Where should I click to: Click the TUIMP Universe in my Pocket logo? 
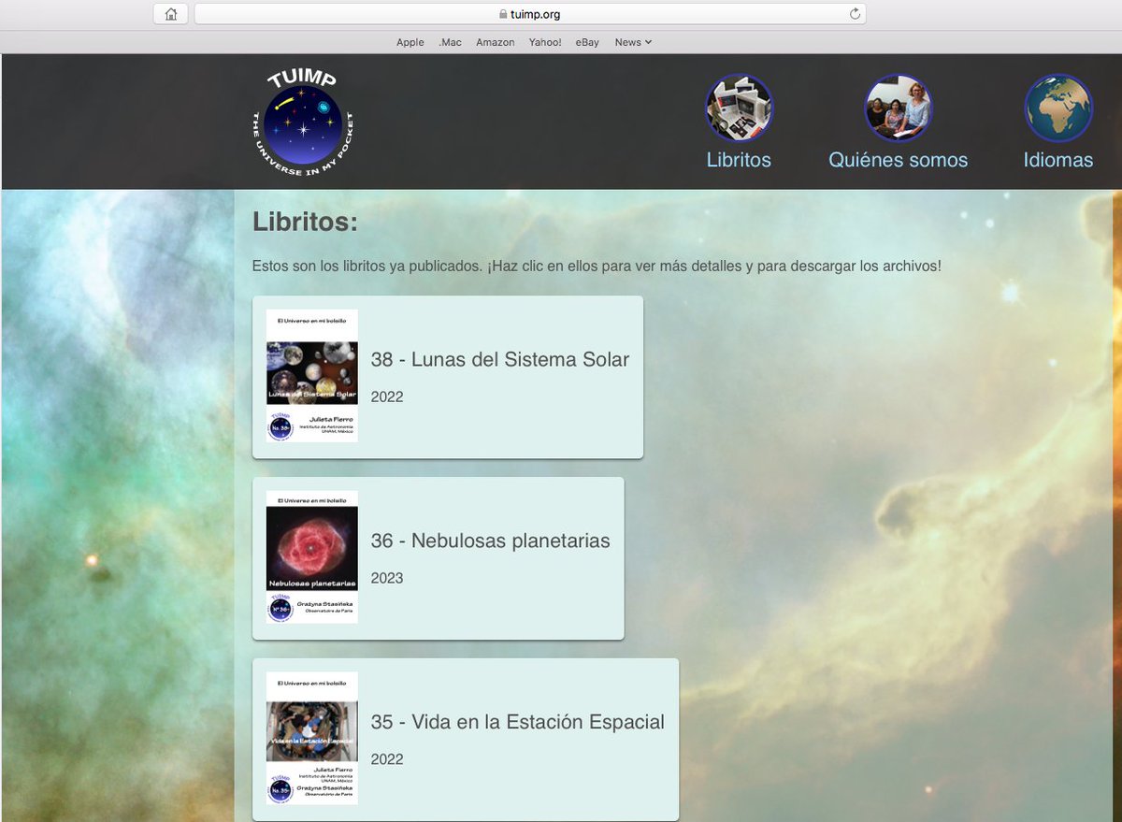coord(303,123)
